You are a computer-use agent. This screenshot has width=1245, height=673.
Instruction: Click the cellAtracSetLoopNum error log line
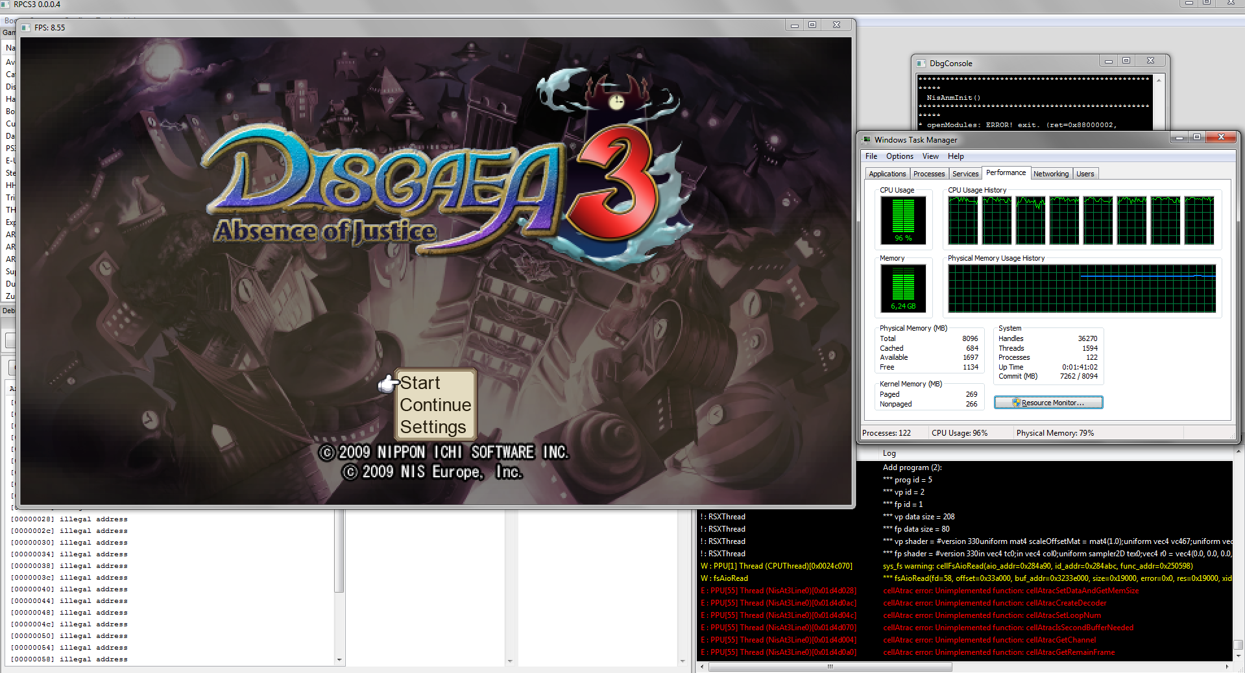tap(992, 615)
